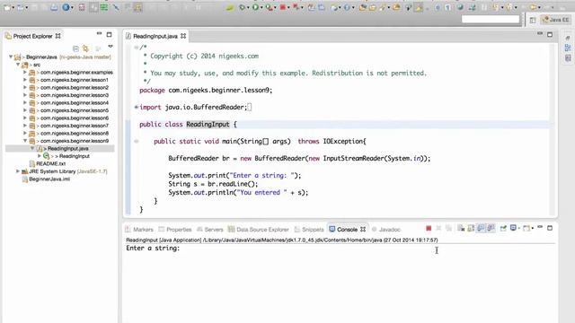This screenshot has width=575, height=323.
Task: Click the Quick Access search field
Action: (x=491, y=19)
